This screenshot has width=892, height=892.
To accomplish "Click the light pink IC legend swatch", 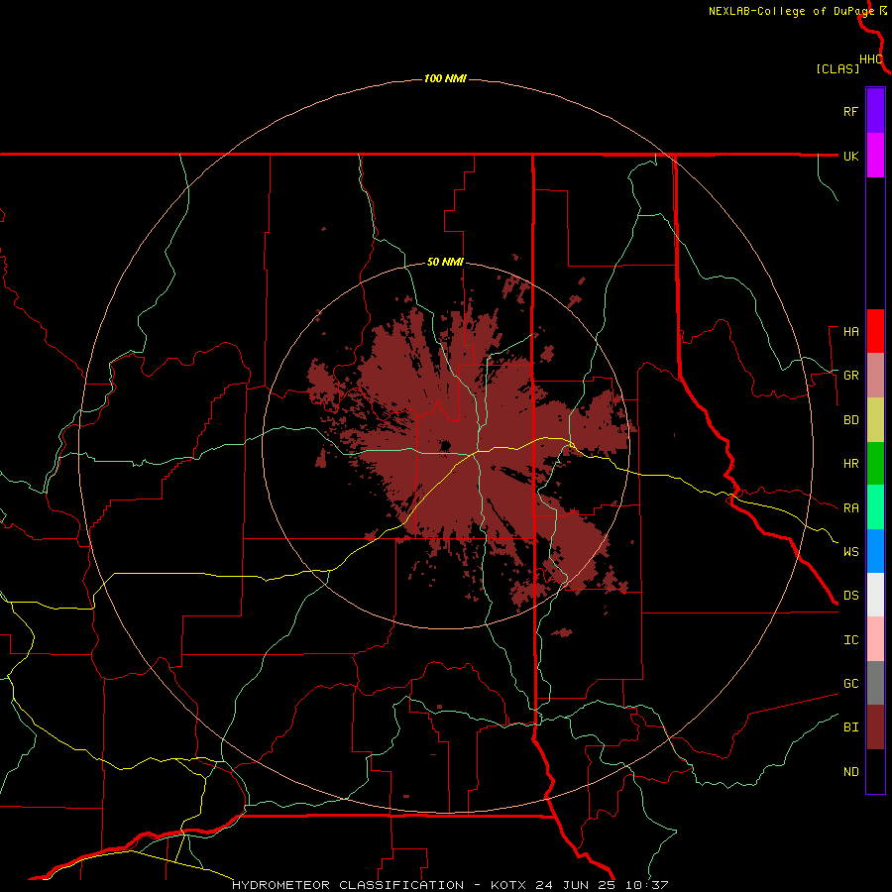I will coord(875,639).
